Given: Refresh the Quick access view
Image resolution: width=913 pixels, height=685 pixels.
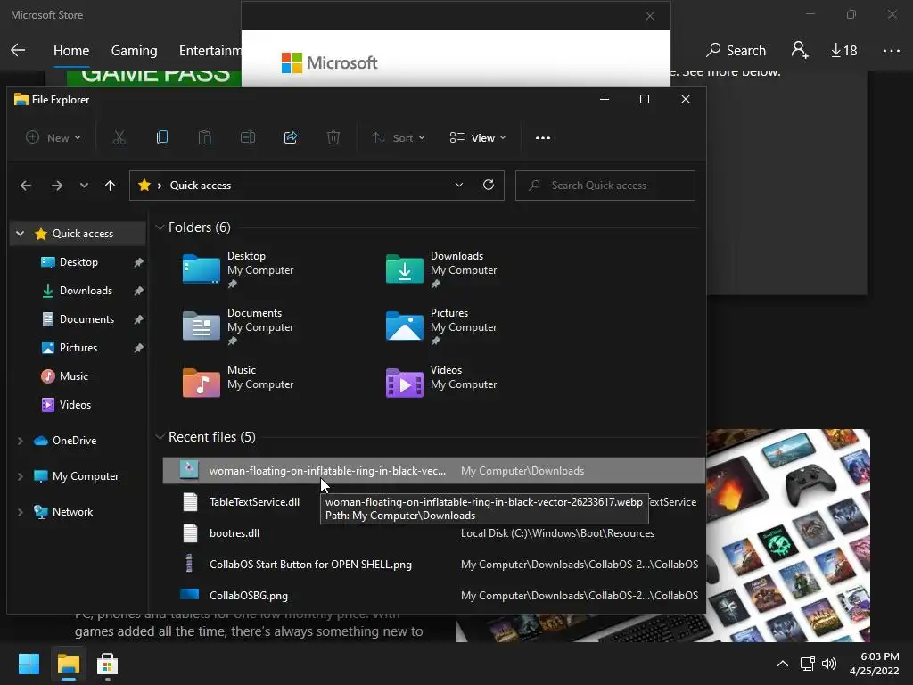Looking at the screenshot, I should point(489,185).
